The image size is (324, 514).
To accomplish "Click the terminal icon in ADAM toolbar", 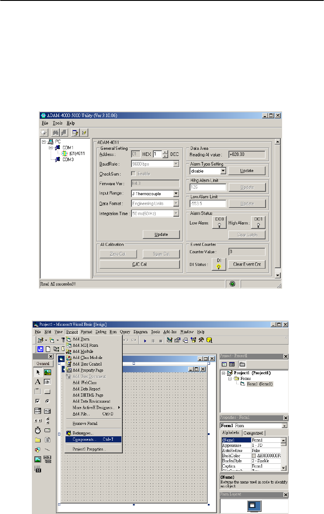I will coord(76,132).
